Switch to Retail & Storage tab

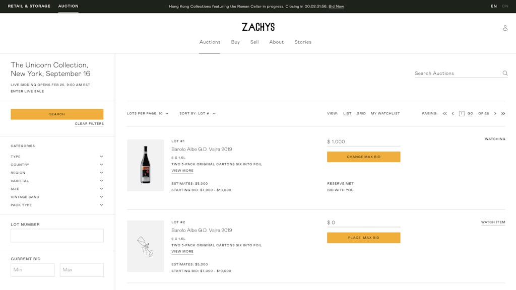point(29,6)
